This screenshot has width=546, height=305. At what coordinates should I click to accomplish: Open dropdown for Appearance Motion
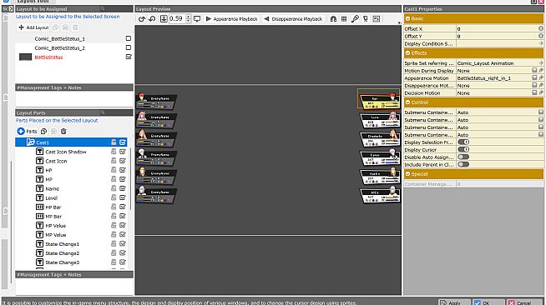(534, 77)
